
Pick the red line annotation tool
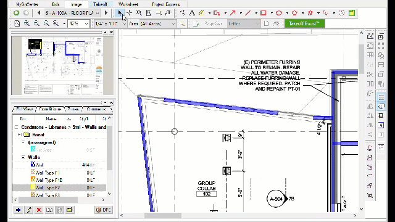pos(248,13)
